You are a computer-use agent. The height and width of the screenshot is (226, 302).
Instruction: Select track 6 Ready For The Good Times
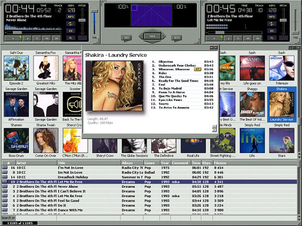coord(182,81)
